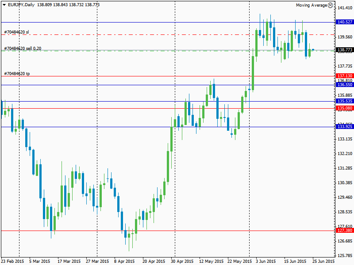Click the 131.285 price axis value

click(345, 168)
